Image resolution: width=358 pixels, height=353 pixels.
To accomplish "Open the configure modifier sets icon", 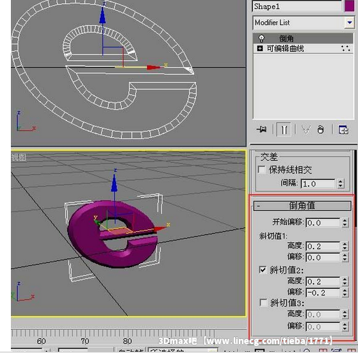I will pyautogui.click(x=343, y=129).
